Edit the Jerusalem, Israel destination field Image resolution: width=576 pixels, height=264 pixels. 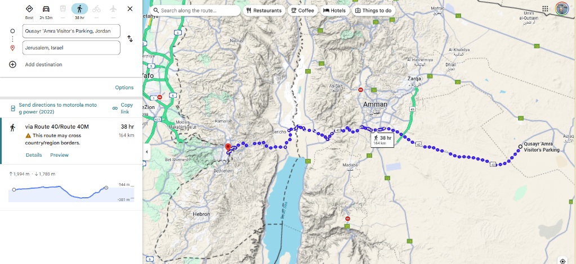(72, 48)
